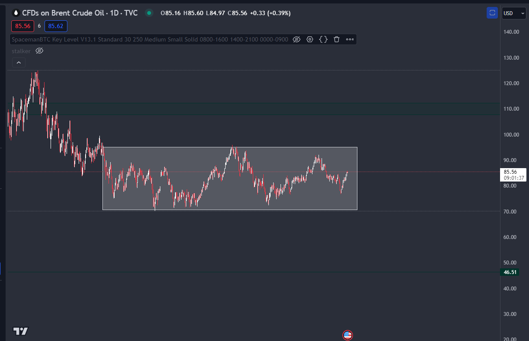Screen dimensions: 529x341
Task: Toggle visibility of the stalker indicator
Action: tap(39, 51)
